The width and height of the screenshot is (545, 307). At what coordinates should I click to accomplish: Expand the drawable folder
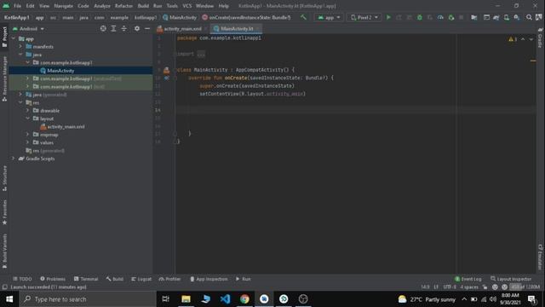tap(27, 110)
